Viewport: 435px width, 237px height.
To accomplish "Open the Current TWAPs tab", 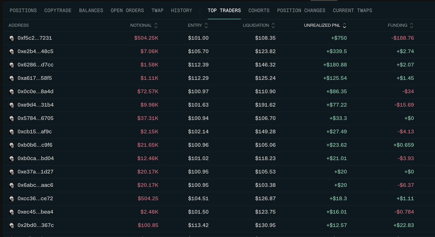I will click(x=352, y=10).
